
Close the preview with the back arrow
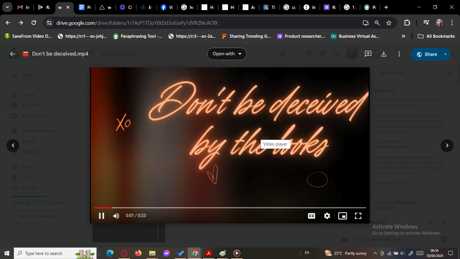click(13, 54)
